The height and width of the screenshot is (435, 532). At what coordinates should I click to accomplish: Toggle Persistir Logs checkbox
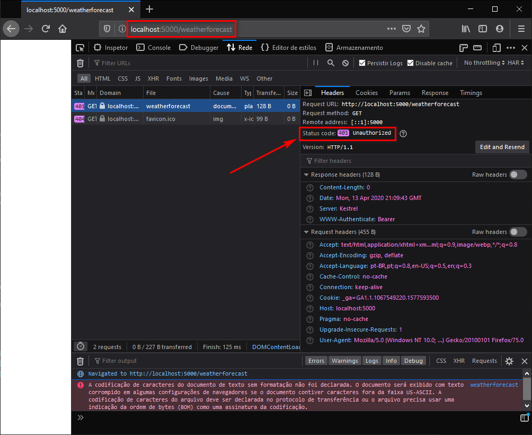362,63
